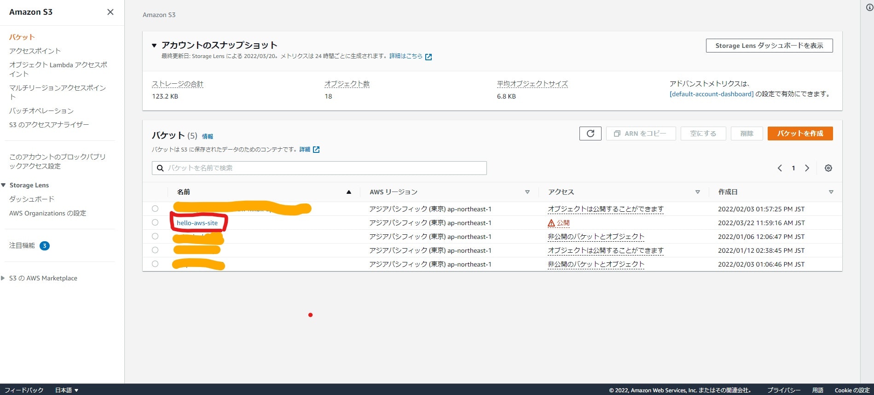Open Cookie の設定 footer link
Image resolution: width=874 pixels, height=395 pixels.
(x=852, y=390)
